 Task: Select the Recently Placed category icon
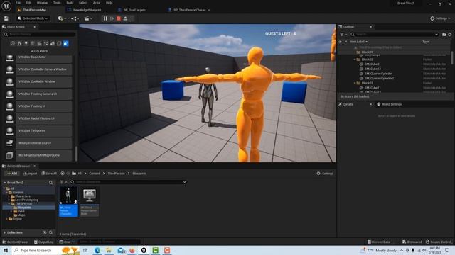click(13, 43)
